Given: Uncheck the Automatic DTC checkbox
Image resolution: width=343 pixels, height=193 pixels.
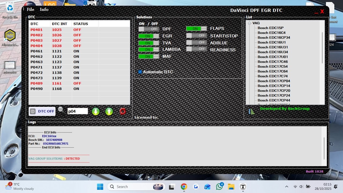Looking at the screenshot, I should [x=140, y=72].
